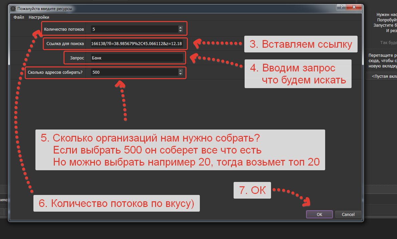Increase Количество потоков with the up arrow
This screenshot has width=397, height=239.
[180, 27]
